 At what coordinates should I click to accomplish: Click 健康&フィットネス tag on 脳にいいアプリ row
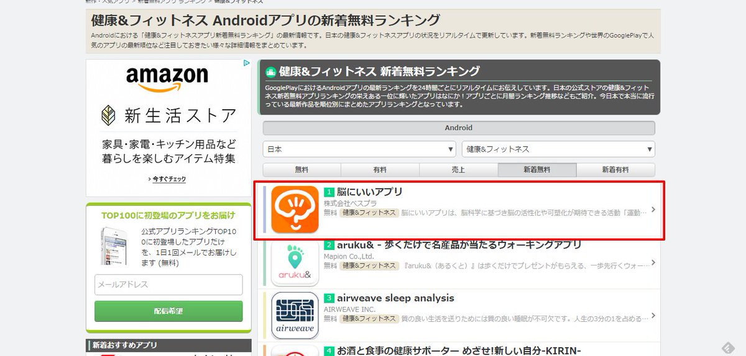click(x=369, y=213)
